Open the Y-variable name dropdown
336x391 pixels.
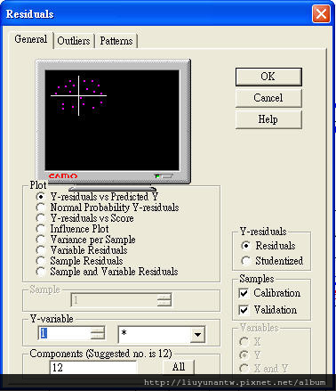pos(197,335)
